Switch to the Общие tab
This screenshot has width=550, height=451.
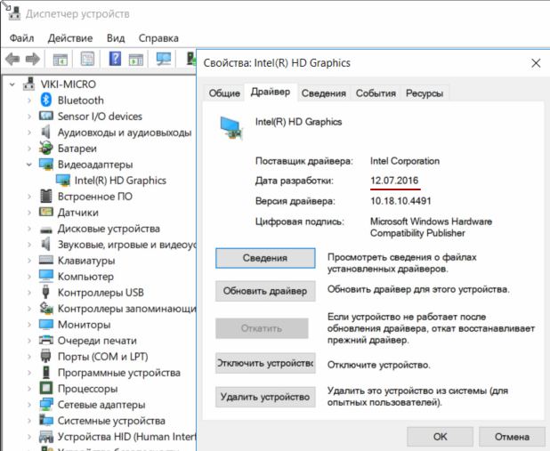[224, 93]
